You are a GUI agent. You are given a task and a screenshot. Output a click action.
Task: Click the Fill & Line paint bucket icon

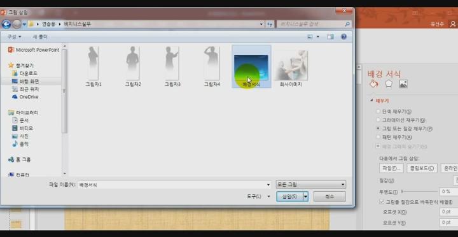coord(373,84)
